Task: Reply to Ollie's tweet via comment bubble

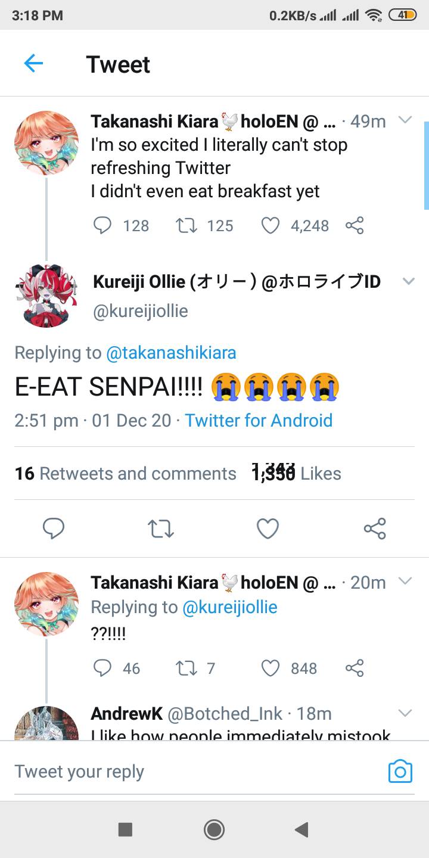Action: 54,529
